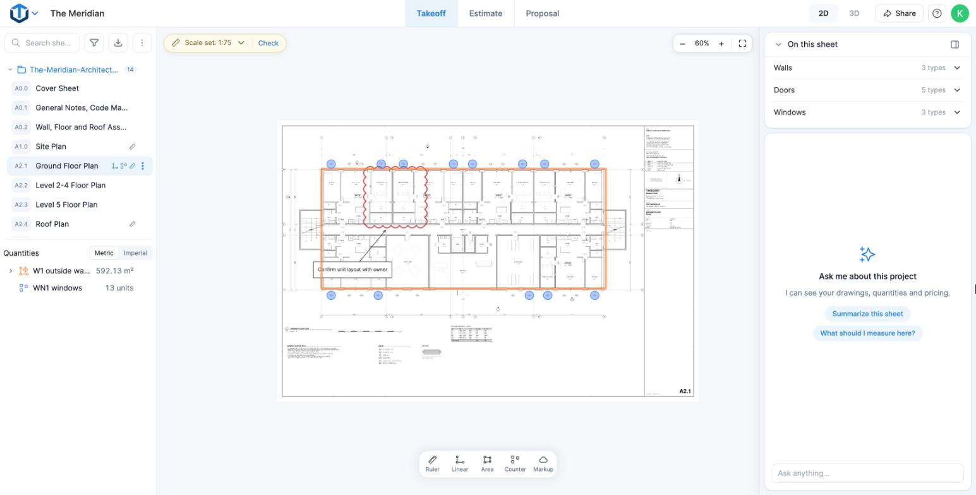This screenshot has width=976, height=495.
Task: Open the Proposal tab
Action: pyautogui.click(x=543, y=13)
